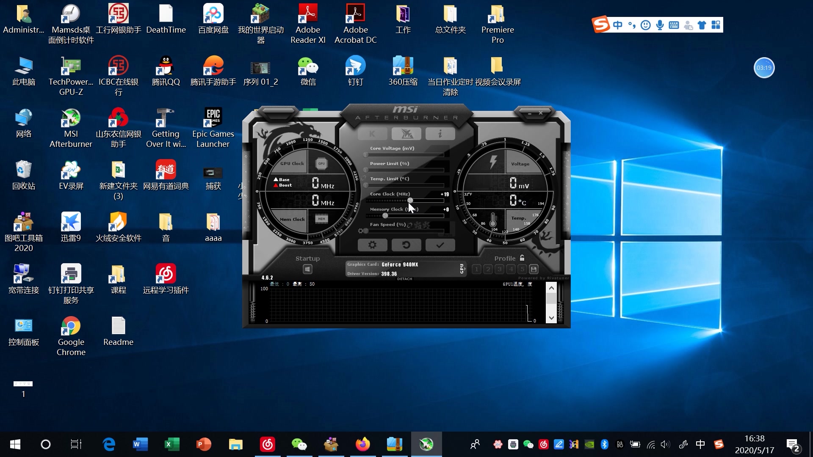Open the notification center with badge 2
The image size is (813, 457).
(x=793, y=445)
